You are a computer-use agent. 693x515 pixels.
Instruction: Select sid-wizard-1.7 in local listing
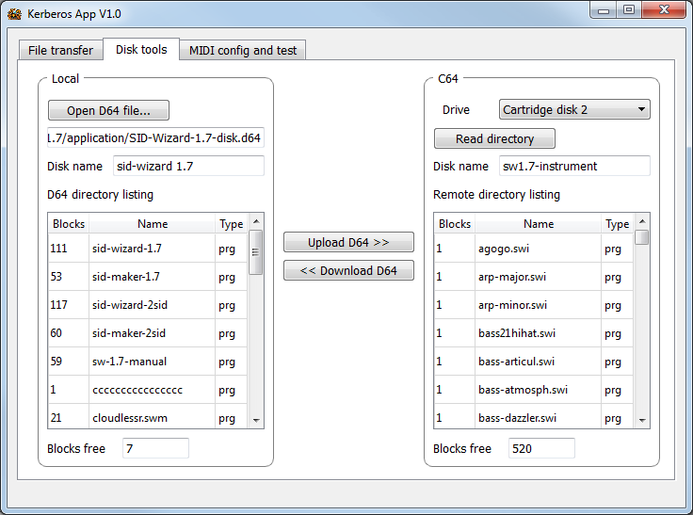tap(126, 249)
